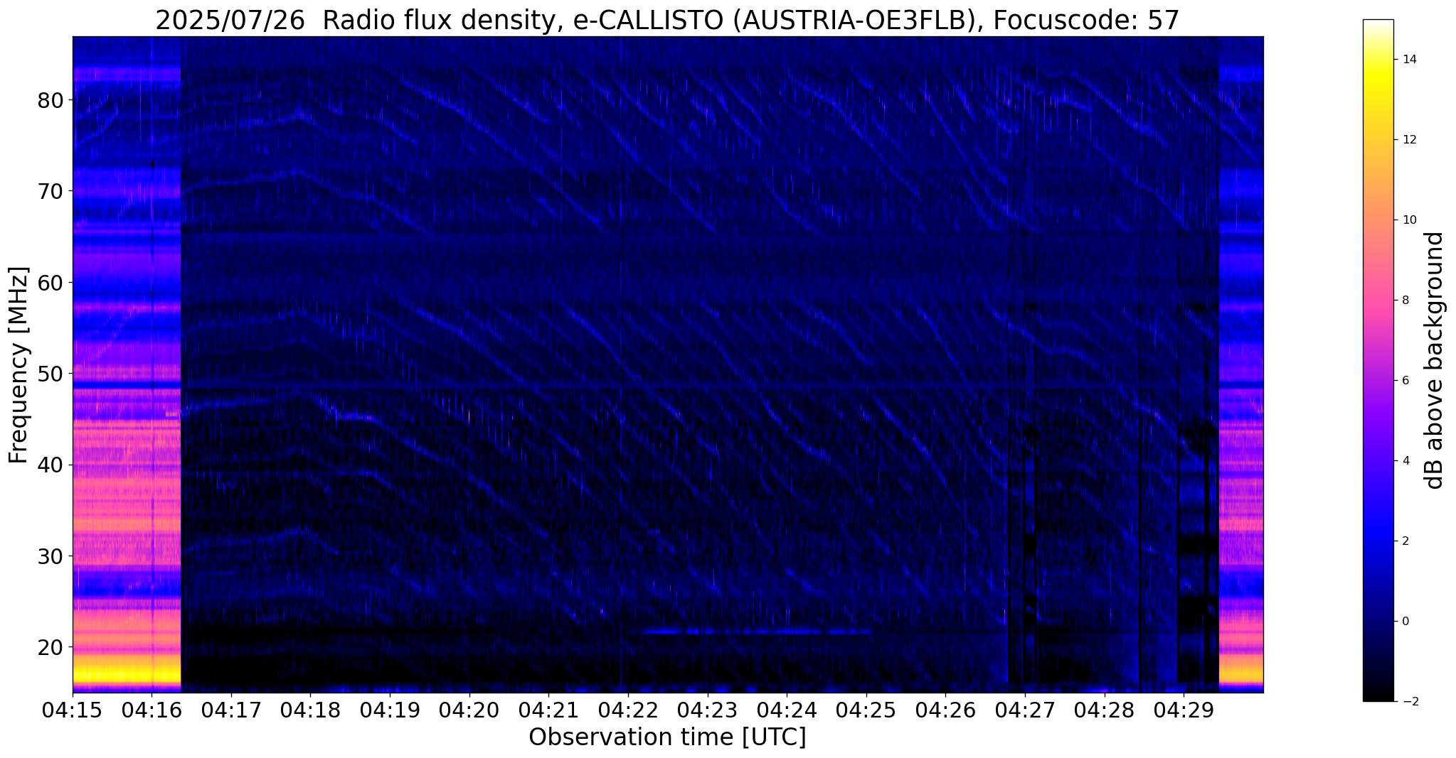
Task: Click the 04:17 time tick label
Action: coord(231,710)
